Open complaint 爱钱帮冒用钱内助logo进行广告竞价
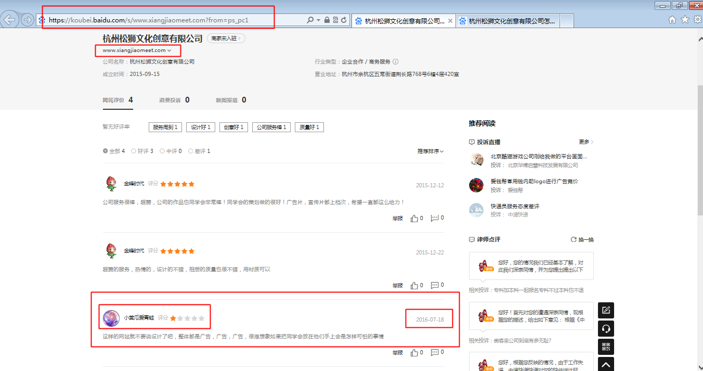The image size is (703, 371). coord(534,182)
